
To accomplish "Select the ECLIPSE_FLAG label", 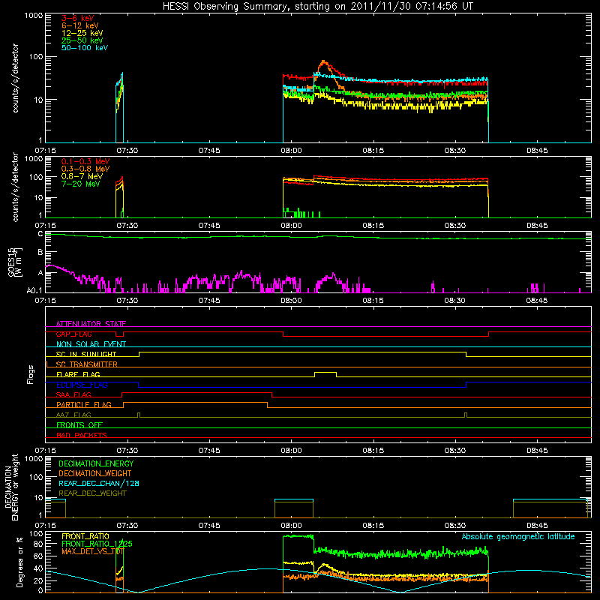I will click(x=82, y=385).
